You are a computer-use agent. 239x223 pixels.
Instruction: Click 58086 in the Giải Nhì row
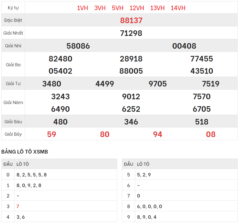(78, 46)
